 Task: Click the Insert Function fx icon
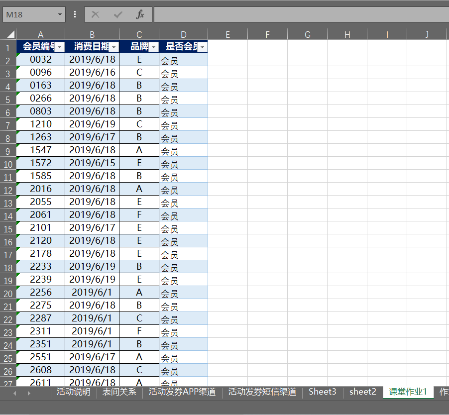tap(140, 14)
